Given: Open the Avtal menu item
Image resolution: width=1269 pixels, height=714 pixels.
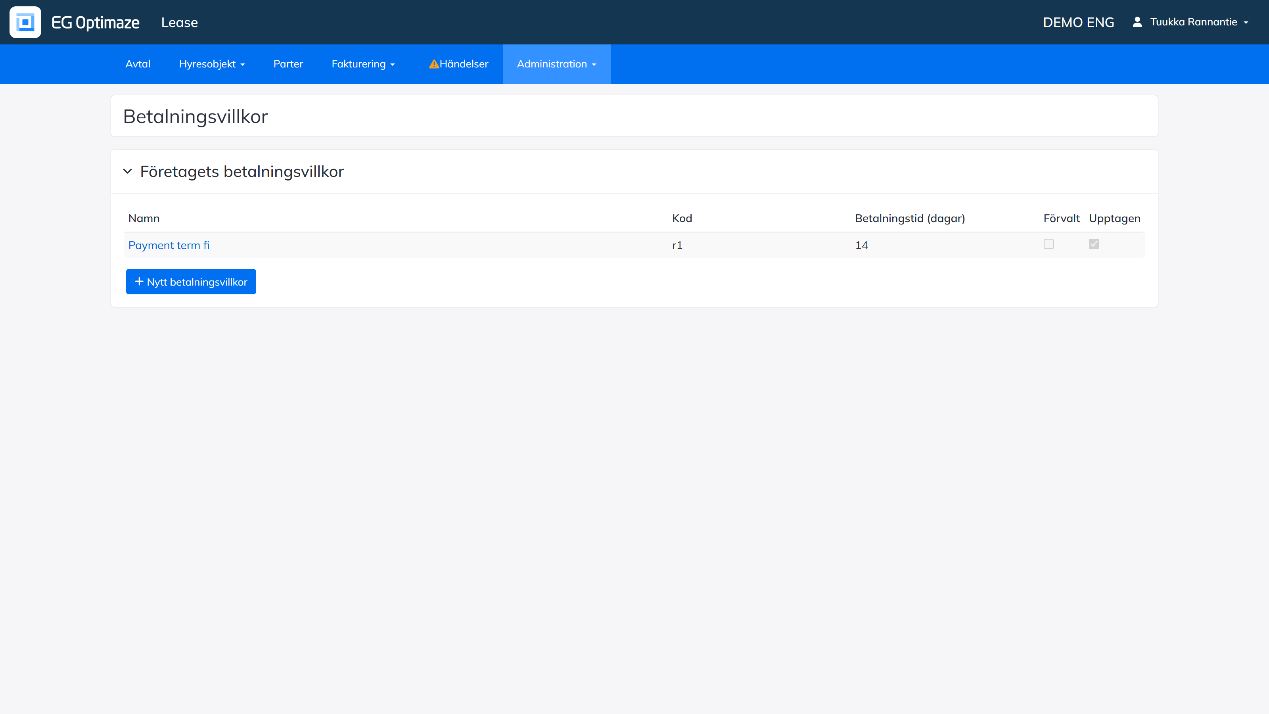Looking at the screenshot, I should coord(138,64).
